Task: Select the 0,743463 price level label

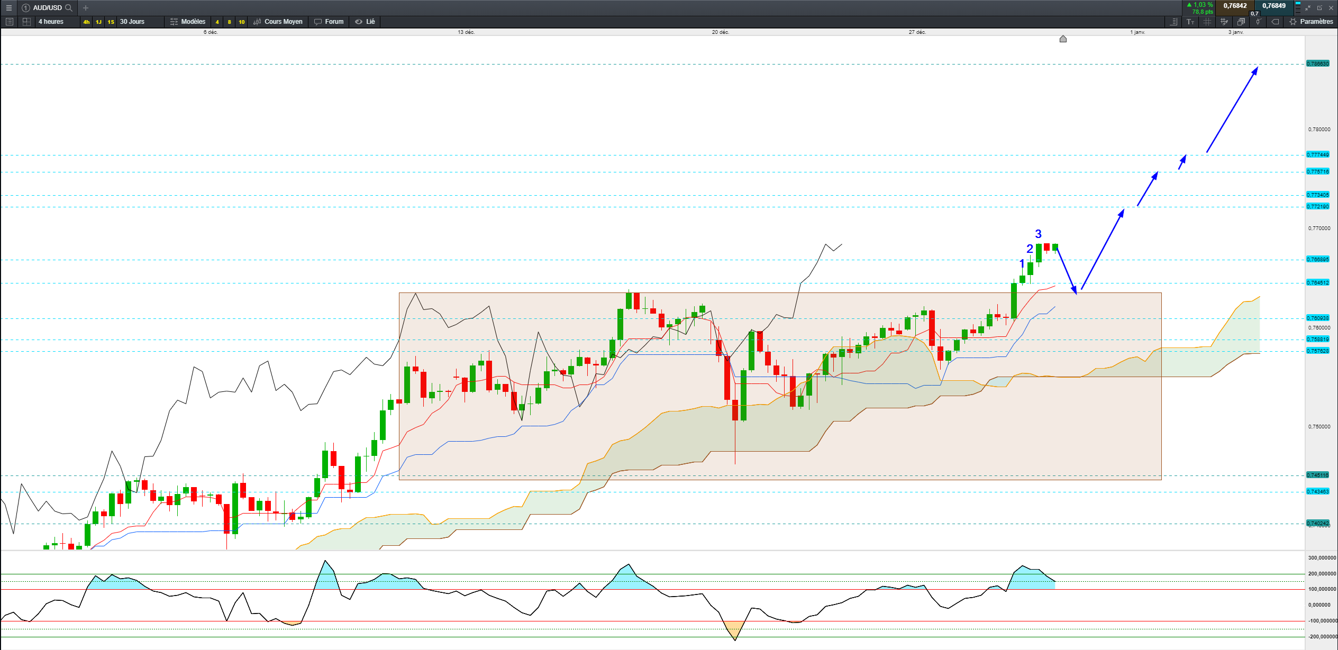Action: 1318,492
